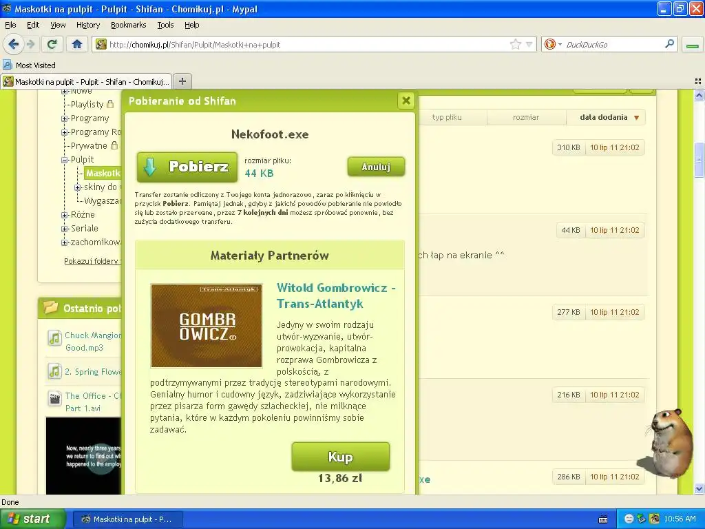The image size is (705, 529).
Task: Click the on-screen keyboard tray icon
Action: (x=603, y=519)
